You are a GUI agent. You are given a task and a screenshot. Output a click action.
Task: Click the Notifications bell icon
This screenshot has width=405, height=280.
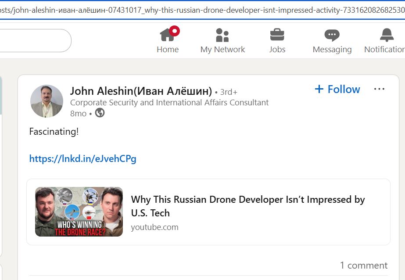(x=387, y=35)
